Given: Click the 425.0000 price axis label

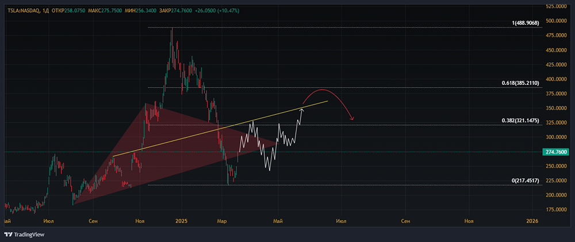Looking at the screenshot, I should pyautogui.click(x=556, y=64).
